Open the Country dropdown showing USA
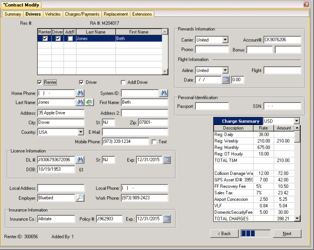314x250 pixels. [x=81, y=132]
